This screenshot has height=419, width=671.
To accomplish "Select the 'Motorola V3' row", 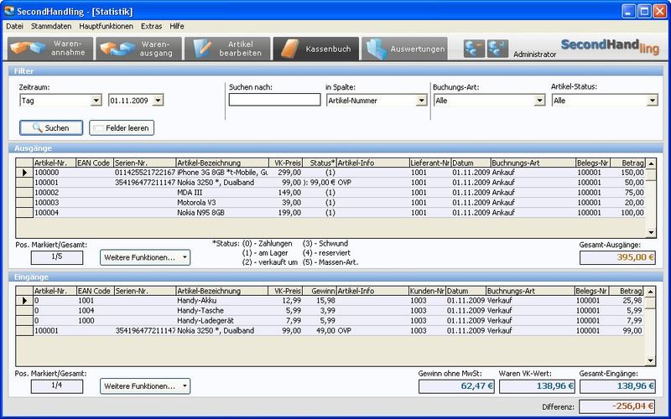I will pos(330,203).
